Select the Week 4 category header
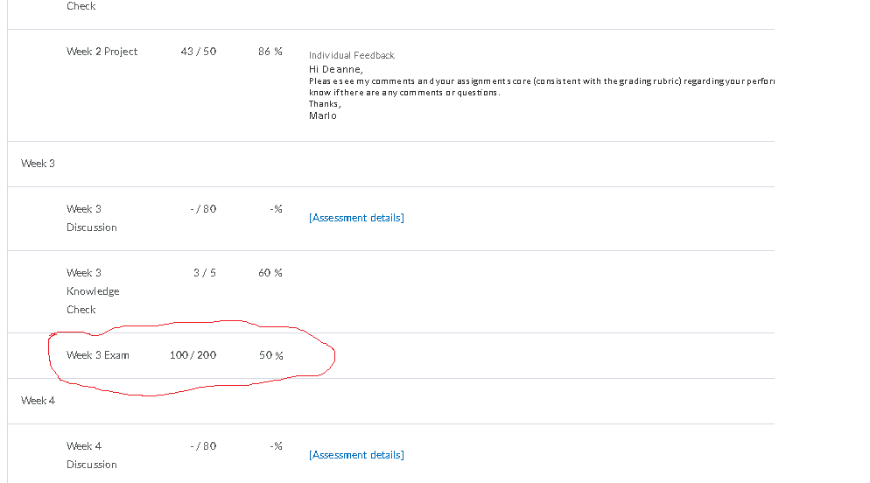The width and height of the screenshot is (870, 483). coord(38,401)
